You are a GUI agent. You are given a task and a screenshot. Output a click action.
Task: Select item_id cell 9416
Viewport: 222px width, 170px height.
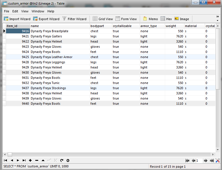point(18,31)
